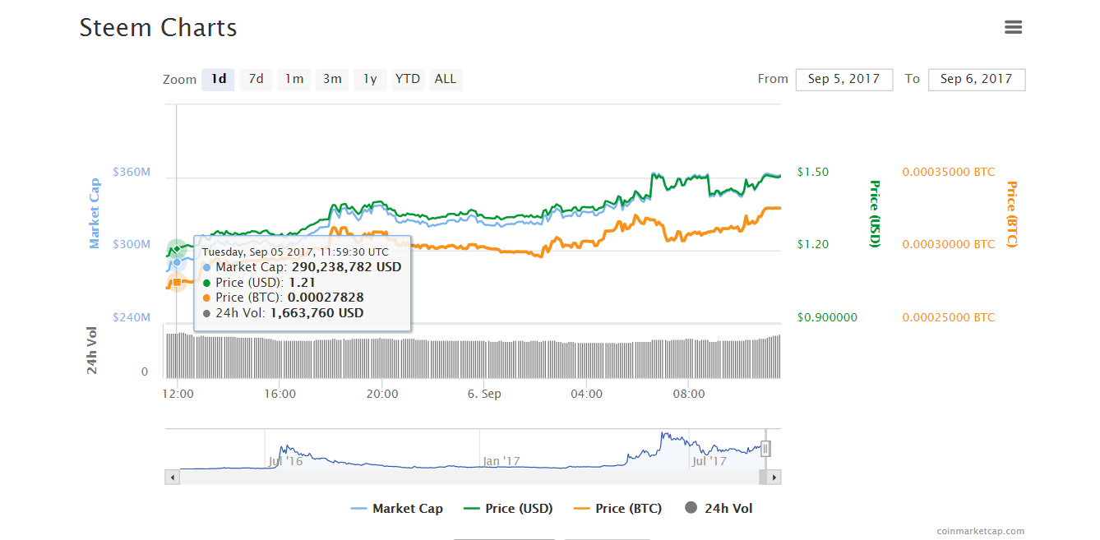The width and height of the screenshot is (1100, 540).
Task: Click the blue Market Cap marker point
Action: pyautogui.click(x=177, y=262)
